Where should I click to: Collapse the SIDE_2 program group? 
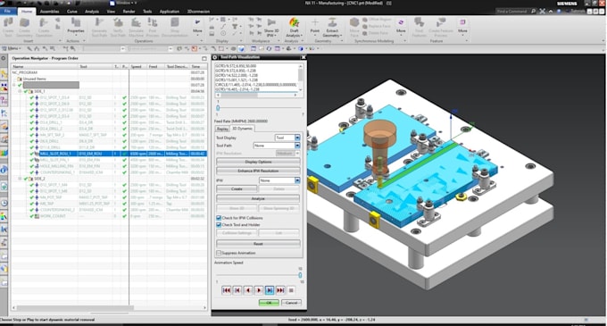pos(20,179)
